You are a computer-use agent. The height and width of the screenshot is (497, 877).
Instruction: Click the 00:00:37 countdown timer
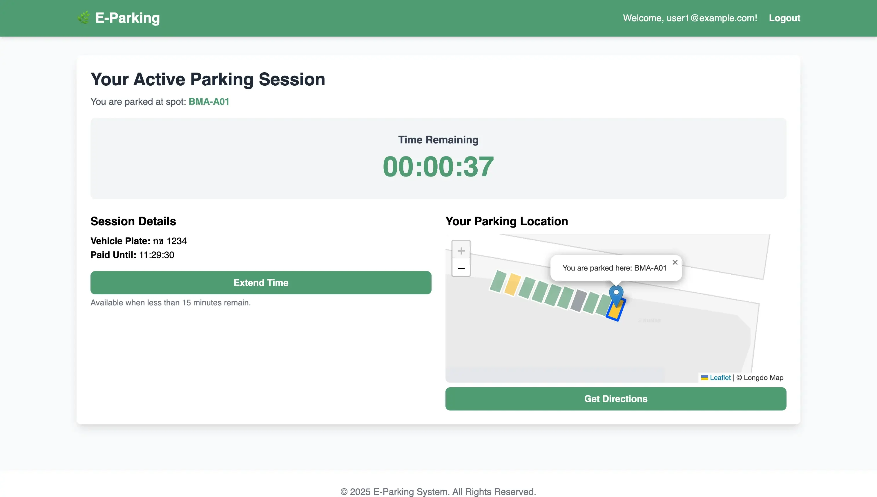(438, 167)
